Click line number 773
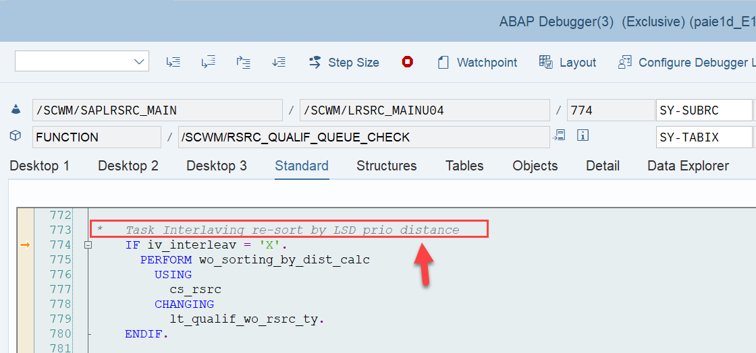The height and width of the screenshot is (353, 756). (x=60, y=230)
